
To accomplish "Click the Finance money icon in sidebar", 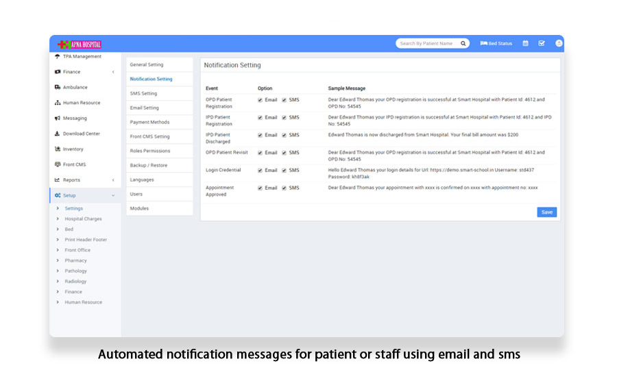I will tap(58, 71).
